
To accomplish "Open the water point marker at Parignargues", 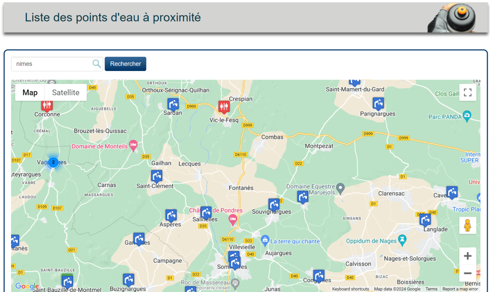I will (378, 103).
